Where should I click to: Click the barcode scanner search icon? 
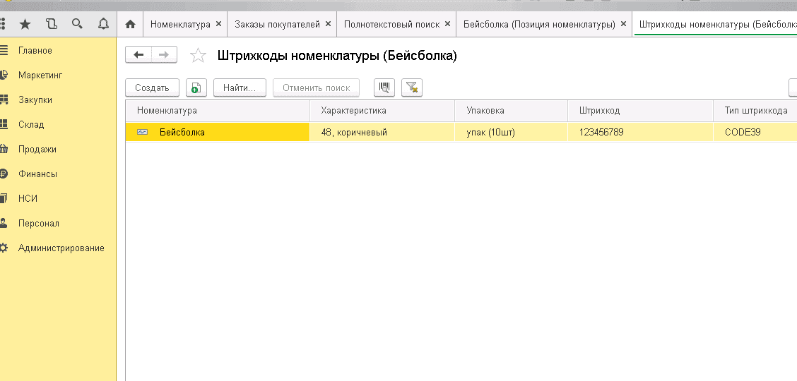click(384, 87)
